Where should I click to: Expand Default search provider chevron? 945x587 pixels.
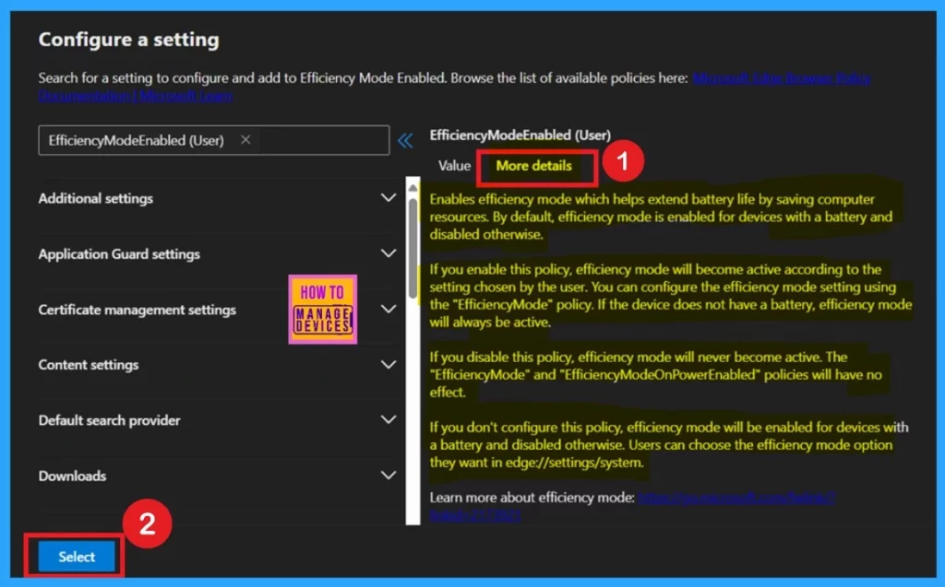[389, 419]
